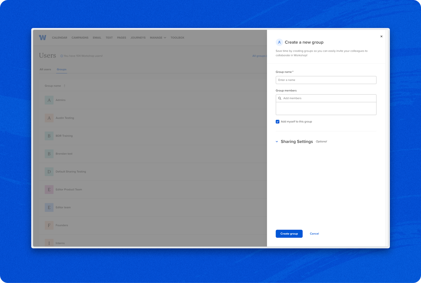This screenshot has width=421, height=283.
Task: Click the Brendan test avatar tile
Action: [49, 154]
